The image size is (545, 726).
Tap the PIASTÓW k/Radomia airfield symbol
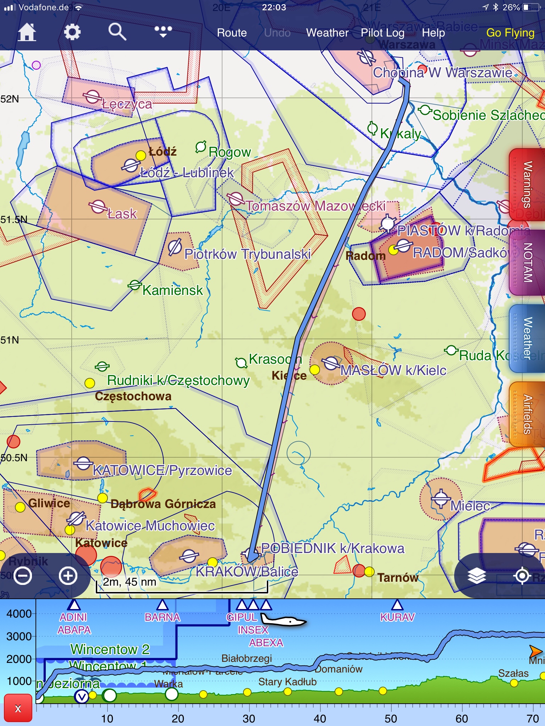[387, 224]
